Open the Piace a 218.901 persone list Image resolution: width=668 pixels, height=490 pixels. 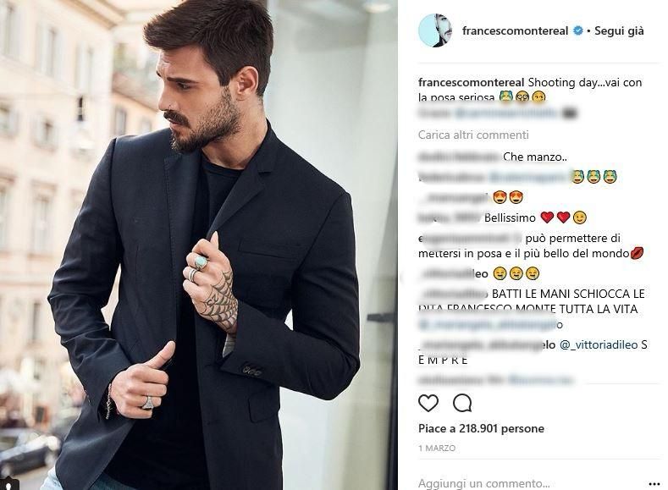tap(481, 428)
